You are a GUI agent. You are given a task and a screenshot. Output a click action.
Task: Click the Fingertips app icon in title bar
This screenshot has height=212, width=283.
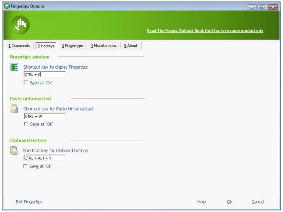pyautogui.click(x=7, y=6)
